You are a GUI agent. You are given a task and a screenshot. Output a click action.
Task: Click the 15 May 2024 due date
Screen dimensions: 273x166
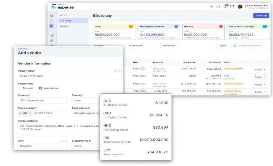pyautogui.click(x=160, y=91)
